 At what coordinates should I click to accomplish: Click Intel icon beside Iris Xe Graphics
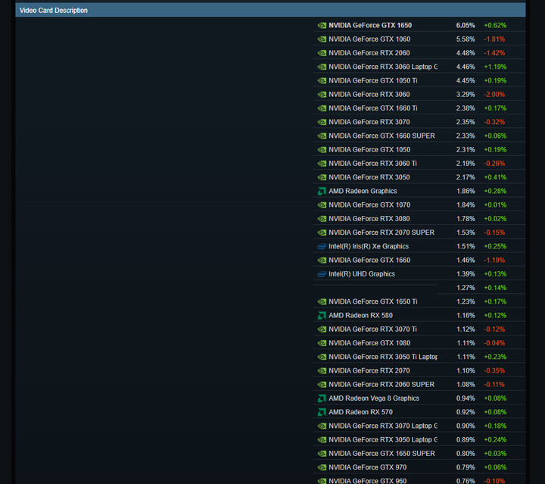coord(322,246)
